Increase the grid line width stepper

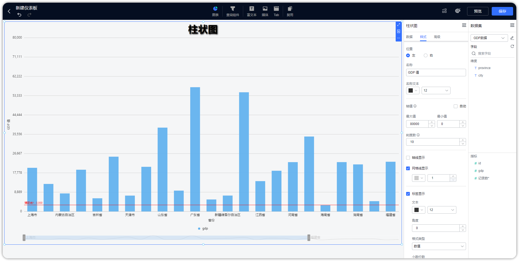[453, 176]
